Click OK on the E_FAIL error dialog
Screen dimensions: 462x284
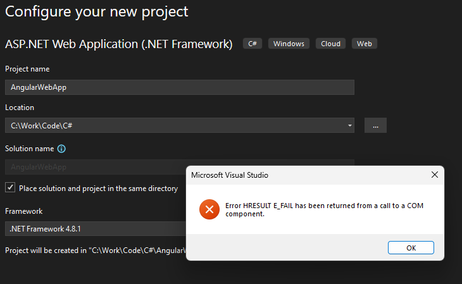point(411,248)
